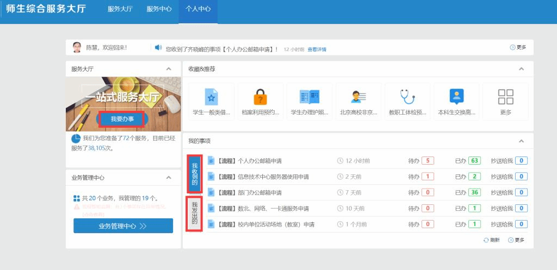Open the 教职工体检预约 stethoscope icon

[x=407, y=97]
